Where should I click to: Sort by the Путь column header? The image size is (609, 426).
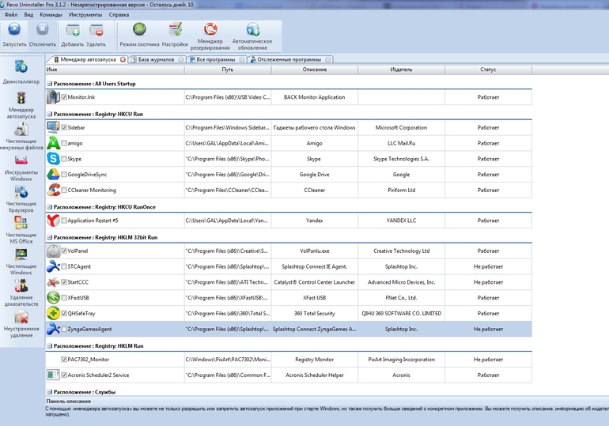click(228, 70)
